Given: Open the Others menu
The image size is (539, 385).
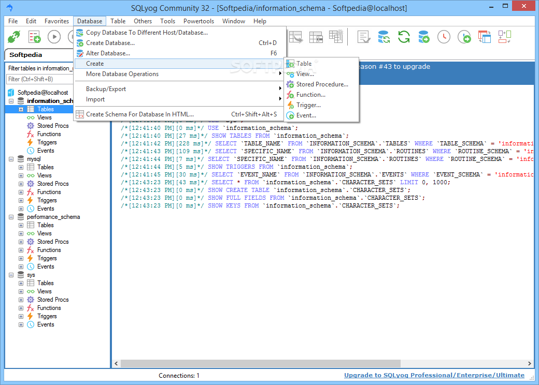Looking at the screenshot, I should click(x=143, y=21).
